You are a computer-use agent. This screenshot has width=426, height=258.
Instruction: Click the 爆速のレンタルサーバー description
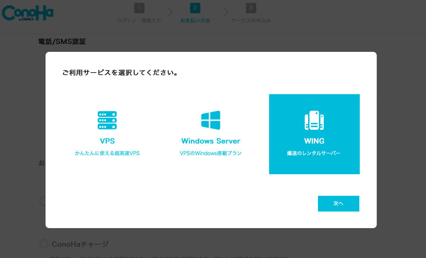click(x=314, y=153)
